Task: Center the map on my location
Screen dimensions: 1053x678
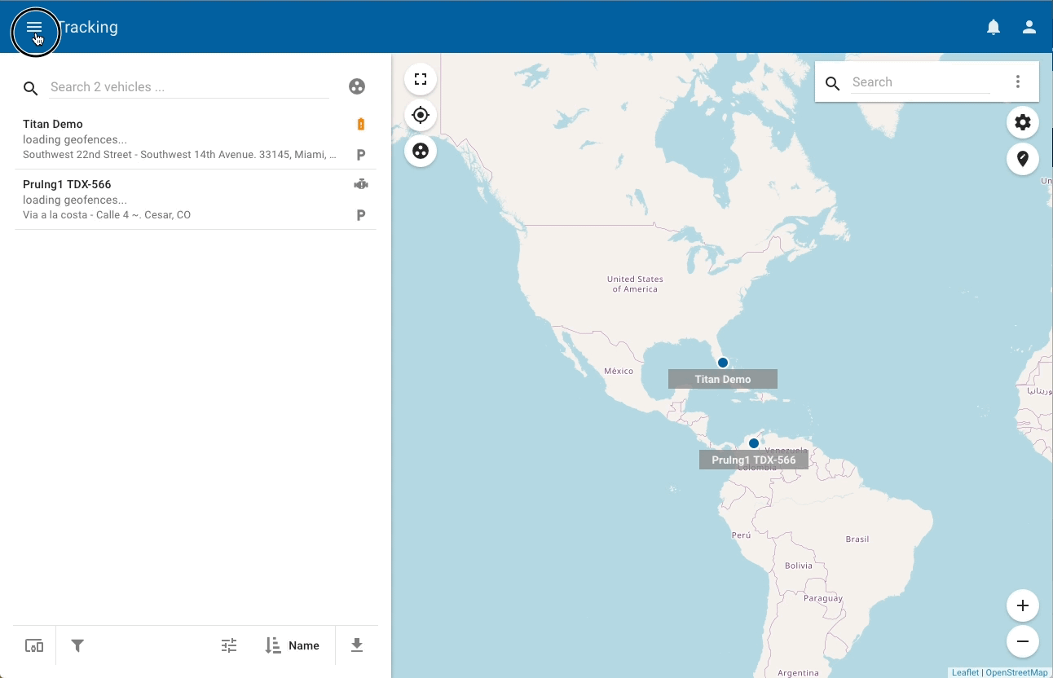Action: pos(421,115)
